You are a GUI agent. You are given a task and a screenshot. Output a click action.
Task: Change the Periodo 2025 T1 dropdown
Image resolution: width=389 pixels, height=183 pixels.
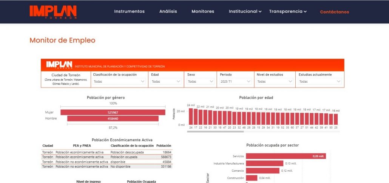click(236, 81)
